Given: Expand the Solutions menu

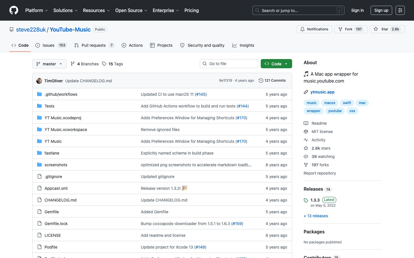Looking at the screenshot, I should 66,10.
